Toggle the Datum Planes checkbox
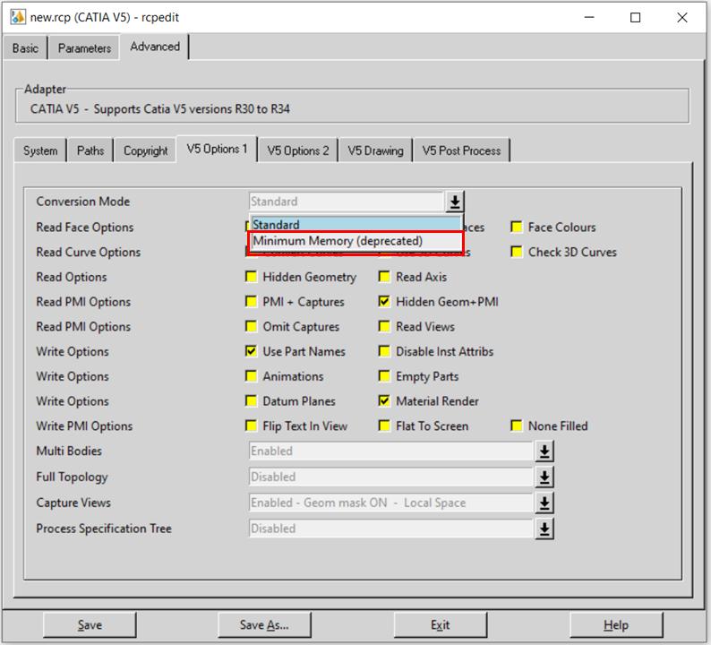711x645 pixels. (x=251, y=401)
